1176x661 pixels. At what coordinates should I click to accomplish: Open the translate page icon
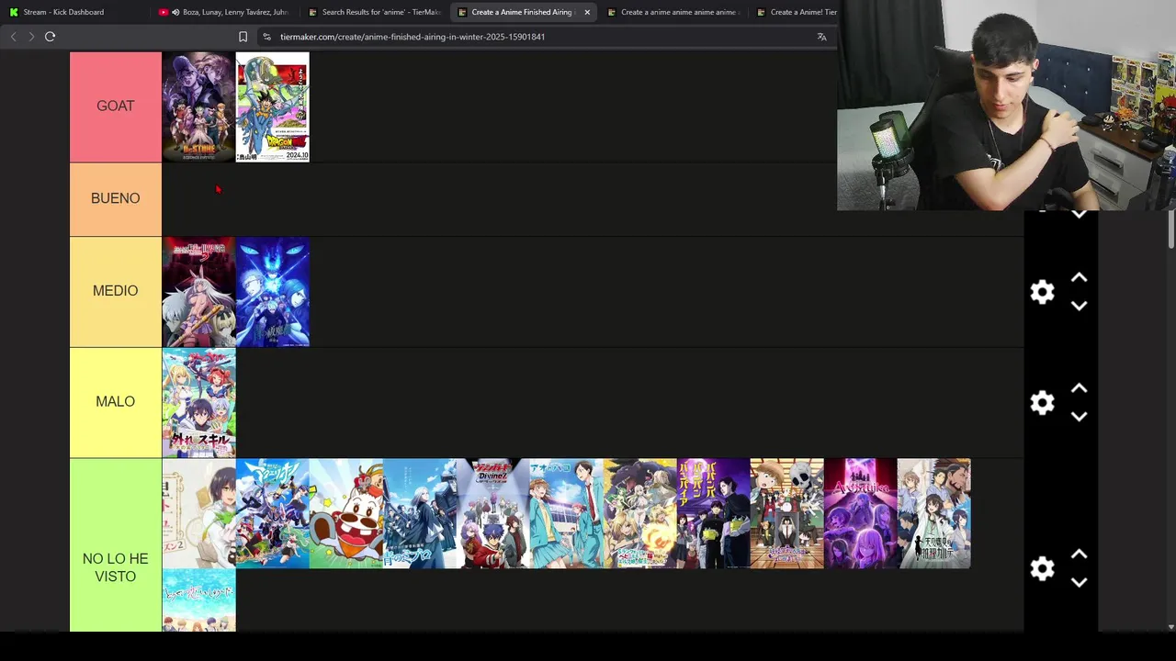821,37
